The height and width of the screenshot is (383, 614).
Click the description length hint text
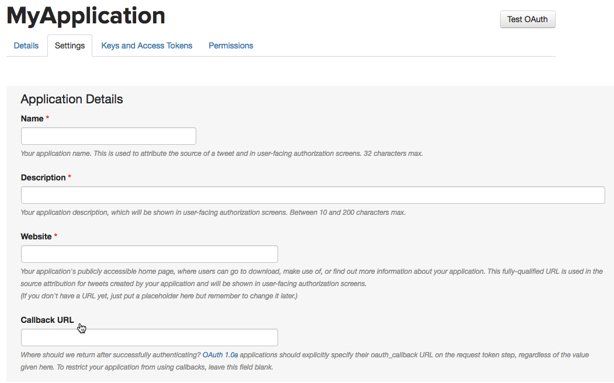(213, 213)
